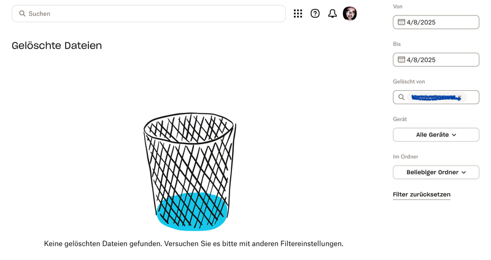Click the calendar icon in Von field
Image resolution: width=491 pixels, height=260 pixels.
(401, 22)
